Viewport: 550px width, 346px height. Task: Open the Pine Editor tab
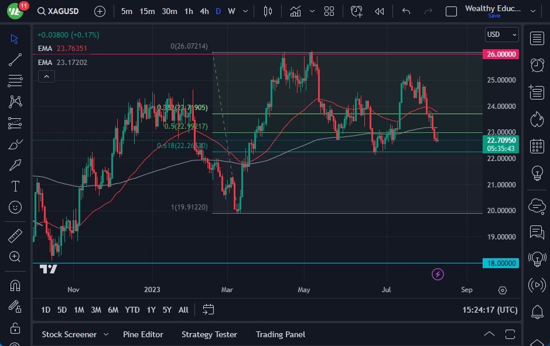(x=143, y=334)
